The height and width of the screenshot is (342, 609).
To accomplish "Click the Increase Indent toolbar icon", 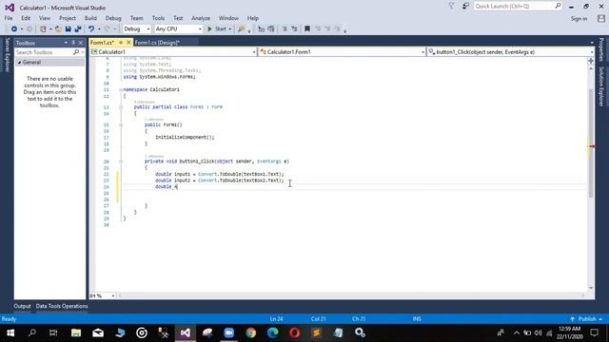I will [294, 29].
